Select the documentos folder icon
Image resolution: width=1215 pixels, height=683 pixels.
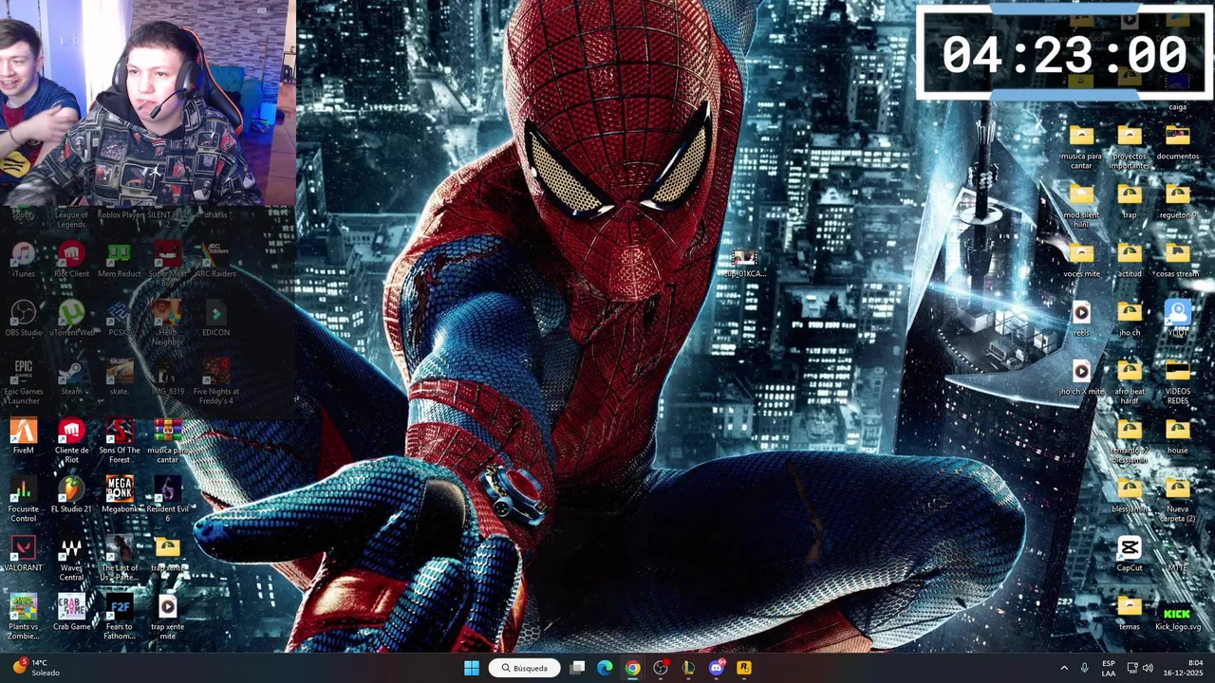(x=1178, y=142)
